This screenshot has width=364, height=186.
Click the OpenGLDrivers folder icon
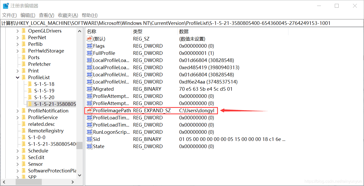point(24,31)
